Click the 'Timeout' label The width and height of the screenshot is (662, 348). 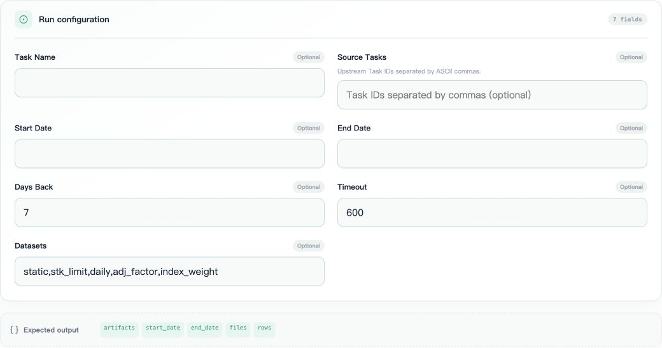click(352, 187)
